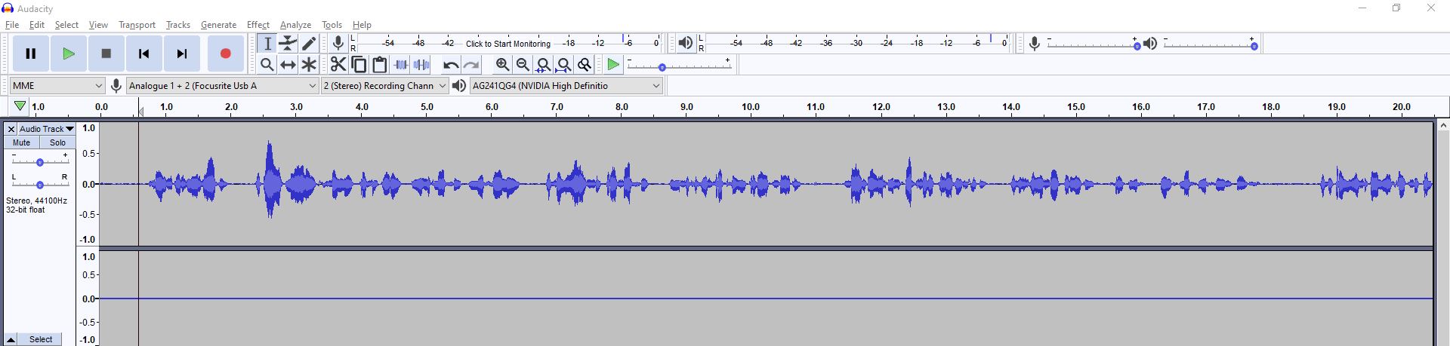This screenshot has height=346, width=1450.
Task: Click the Play-at-Speed green button
Action: [x=613, y=65]
